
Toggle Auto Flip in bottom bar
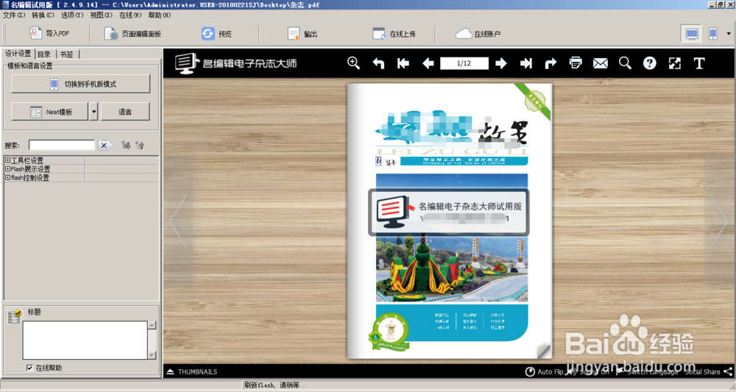click(544, 371)
